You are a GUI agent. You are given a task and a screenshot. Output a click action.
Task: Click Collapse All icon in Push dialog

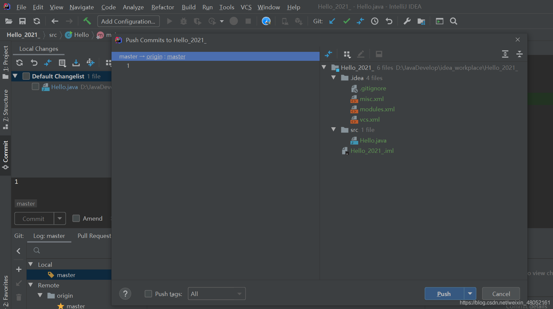(x=519, y=54)
